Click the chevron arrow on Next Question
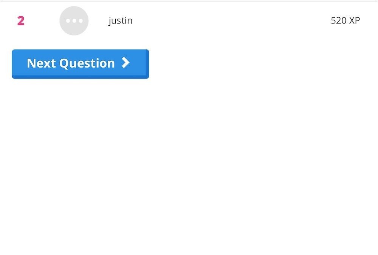The width and height of the screenshot is (378, 255). pos(125,63)
